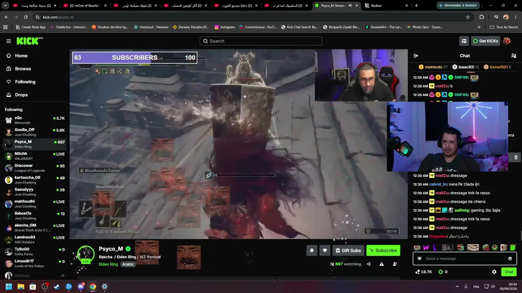
Task: Go back in browser history
Action: tap(6, 17)
